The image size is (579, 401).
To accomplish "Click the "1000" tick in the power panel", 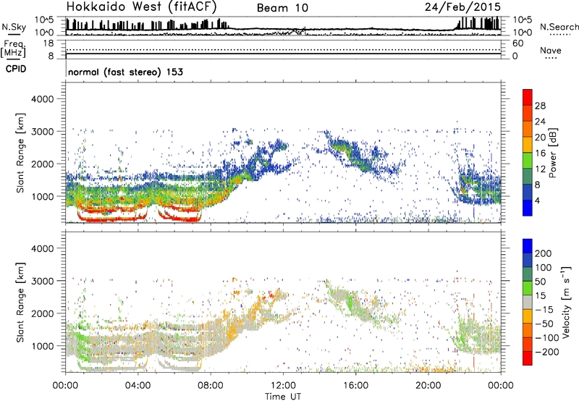I will [42, 196].
